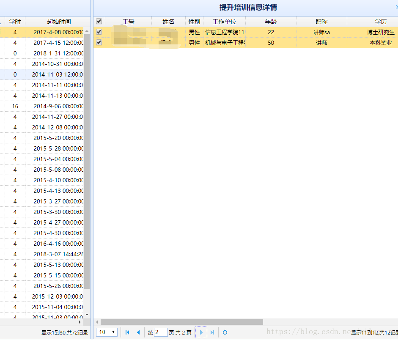Image resolution: width=398 pixels, height=340 pixels.
Task: Sort by 工号 column header
Action: [129, 22]
